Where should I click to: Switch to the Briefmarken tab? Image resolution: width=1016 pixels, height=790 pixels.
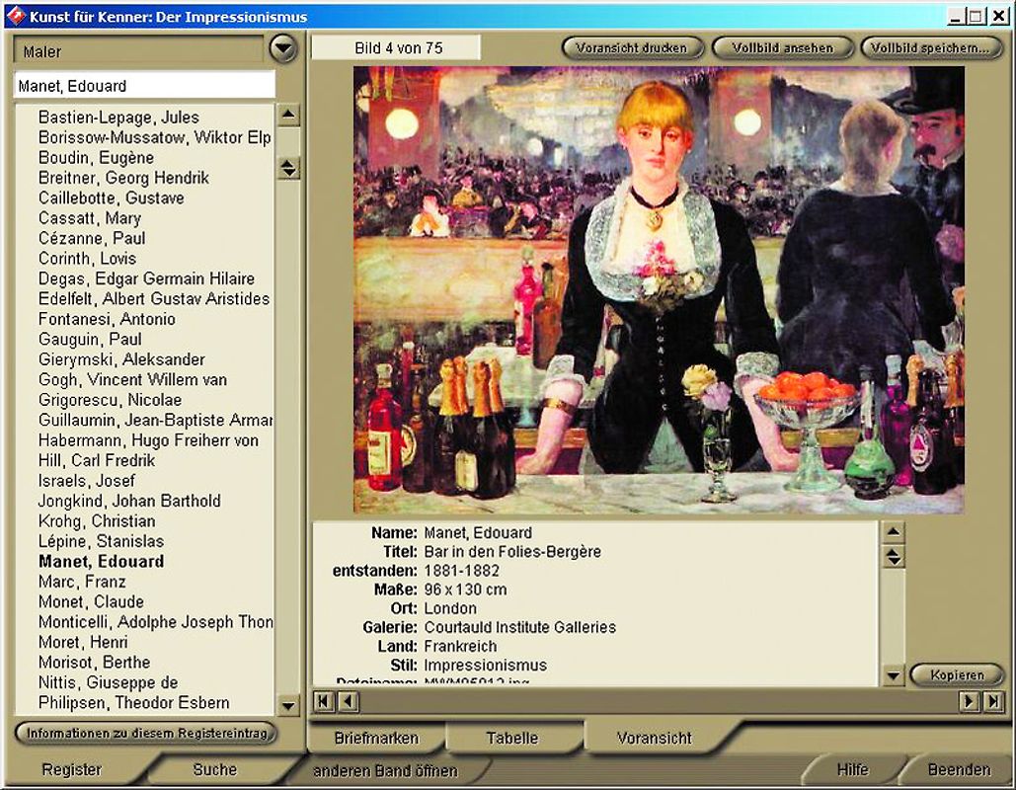pos(376,738)
